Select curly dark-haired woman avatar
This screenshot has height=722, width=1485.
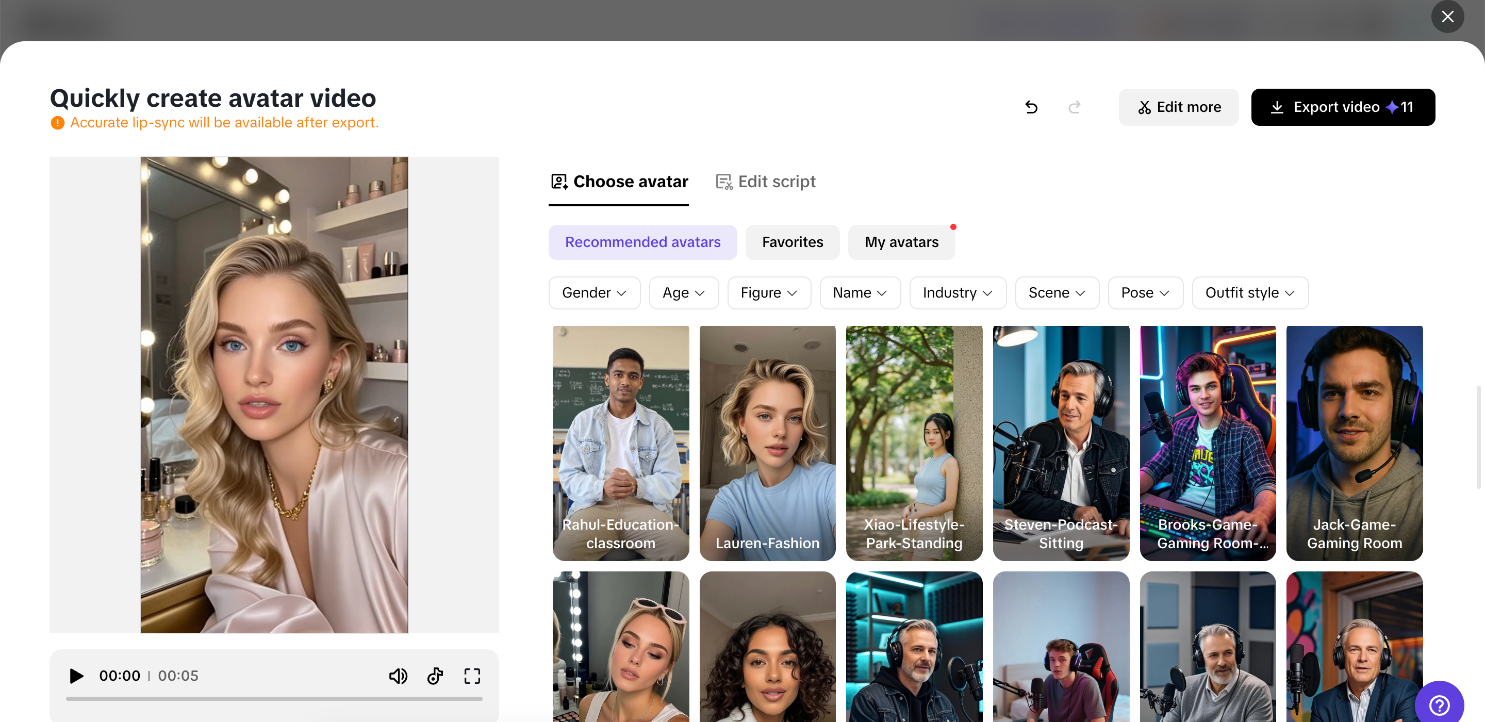point(767,647)
